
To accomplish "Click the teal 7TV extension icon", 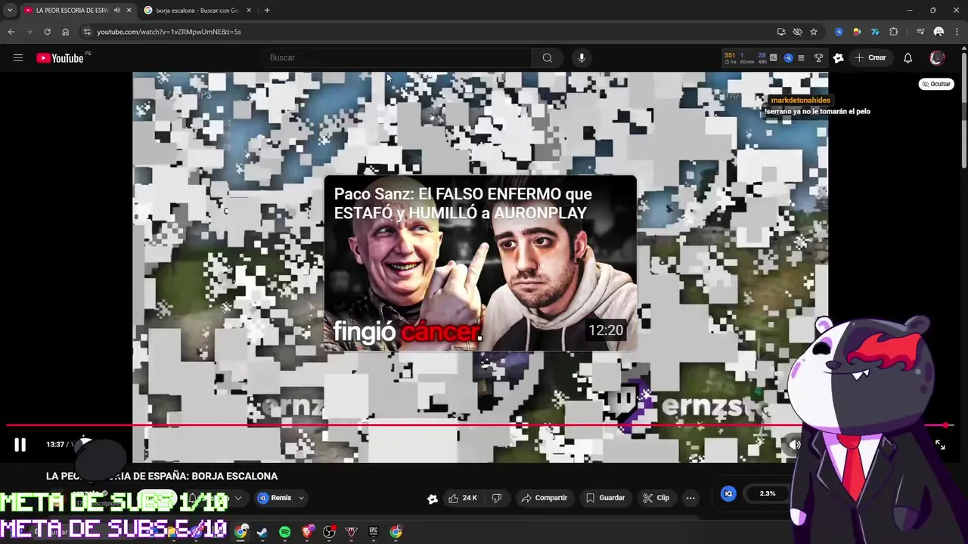I will pyautogui.click(x=875, y=32).
